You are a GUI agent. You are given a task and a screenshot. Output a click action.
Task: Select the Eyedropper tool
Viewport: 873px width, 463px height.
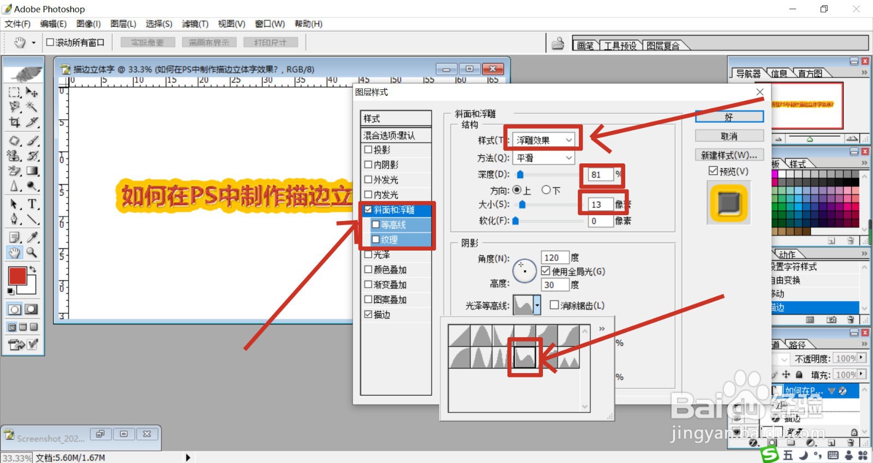[x=32, y=237]
